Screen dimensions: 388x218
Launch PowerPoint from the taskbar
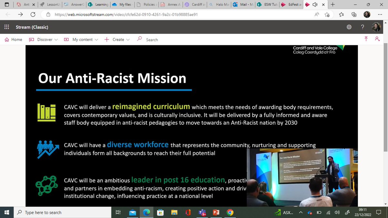[x=216, y=213]
